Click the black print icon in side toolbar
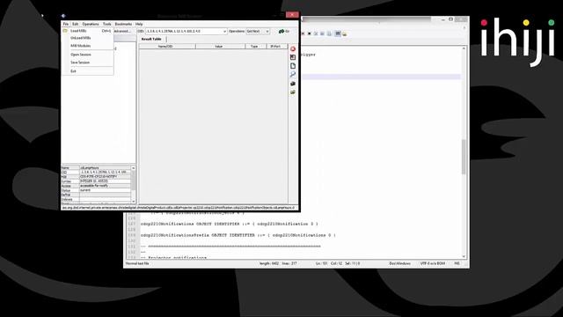This screenshot has height=317, width=563. pos(293,84)
